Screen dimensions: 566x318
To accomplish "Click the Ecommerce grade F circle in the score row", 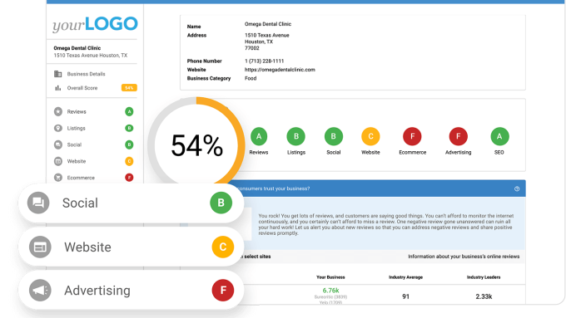I will (x=412, y=136).
